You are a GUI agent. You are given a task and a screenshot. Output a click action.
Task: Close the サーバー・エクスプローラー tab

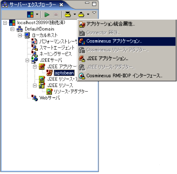click(x=61, y=5)
